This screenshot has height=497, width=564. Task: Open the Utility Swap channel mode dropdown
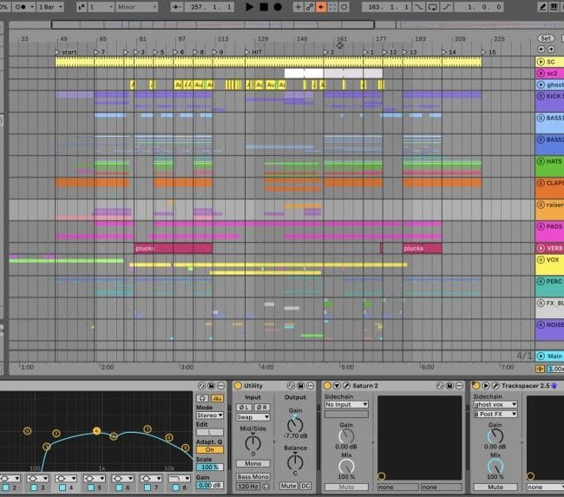point(252,417)
